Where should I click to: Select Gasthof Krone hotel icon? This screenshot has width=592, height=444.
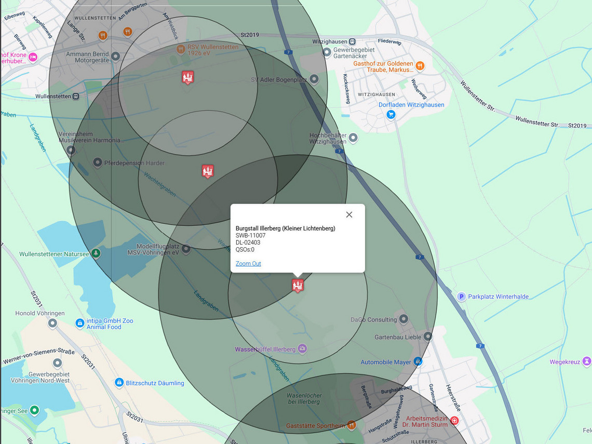(33, 58)
